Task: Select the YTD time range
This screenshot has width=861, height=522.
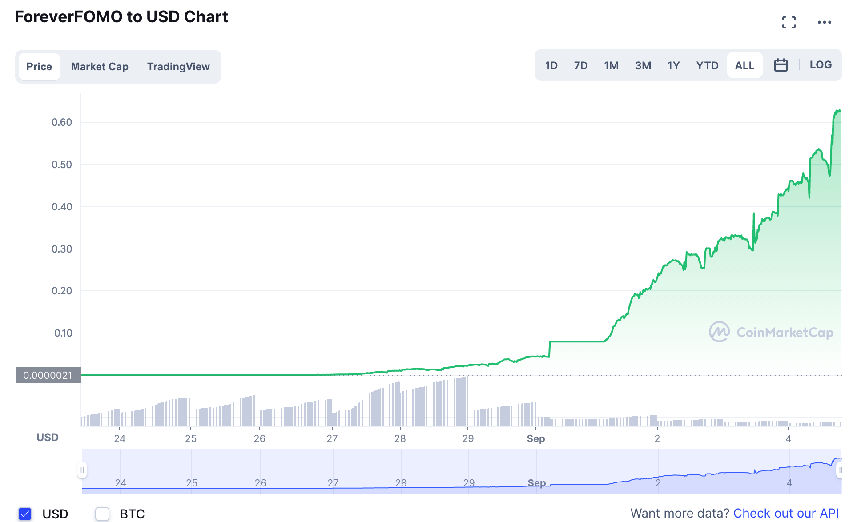Action: click(708, 65)
